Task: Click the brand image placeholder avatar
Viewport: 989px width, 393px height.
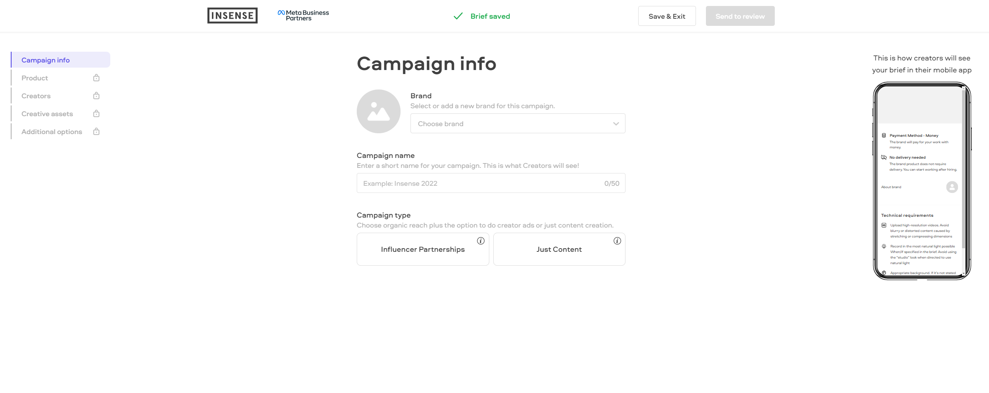Action: 378,111
